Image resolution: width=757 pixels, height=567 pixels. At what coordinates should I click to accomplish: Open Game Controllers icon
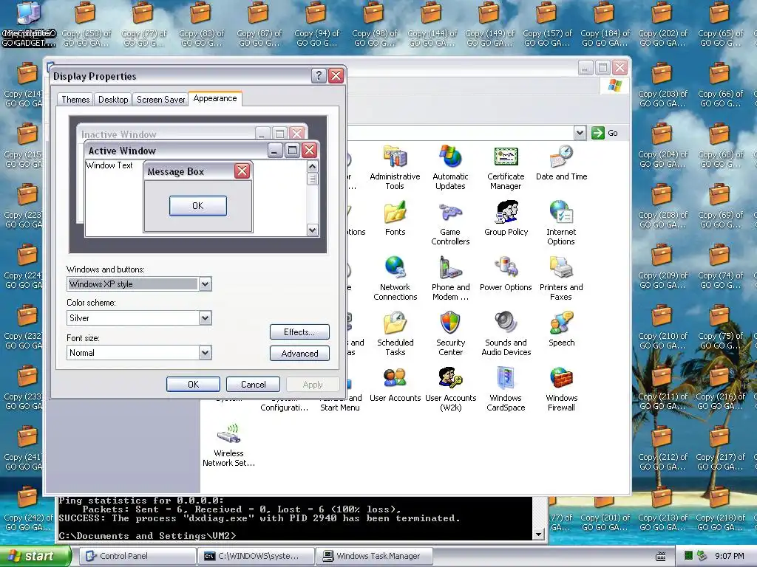click(450, 223)
